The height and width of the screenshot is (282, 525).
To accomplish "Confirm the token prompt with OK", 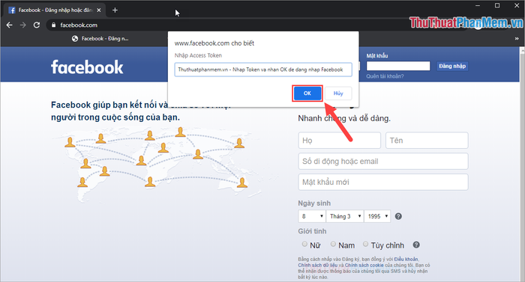I will click(307, 94).
